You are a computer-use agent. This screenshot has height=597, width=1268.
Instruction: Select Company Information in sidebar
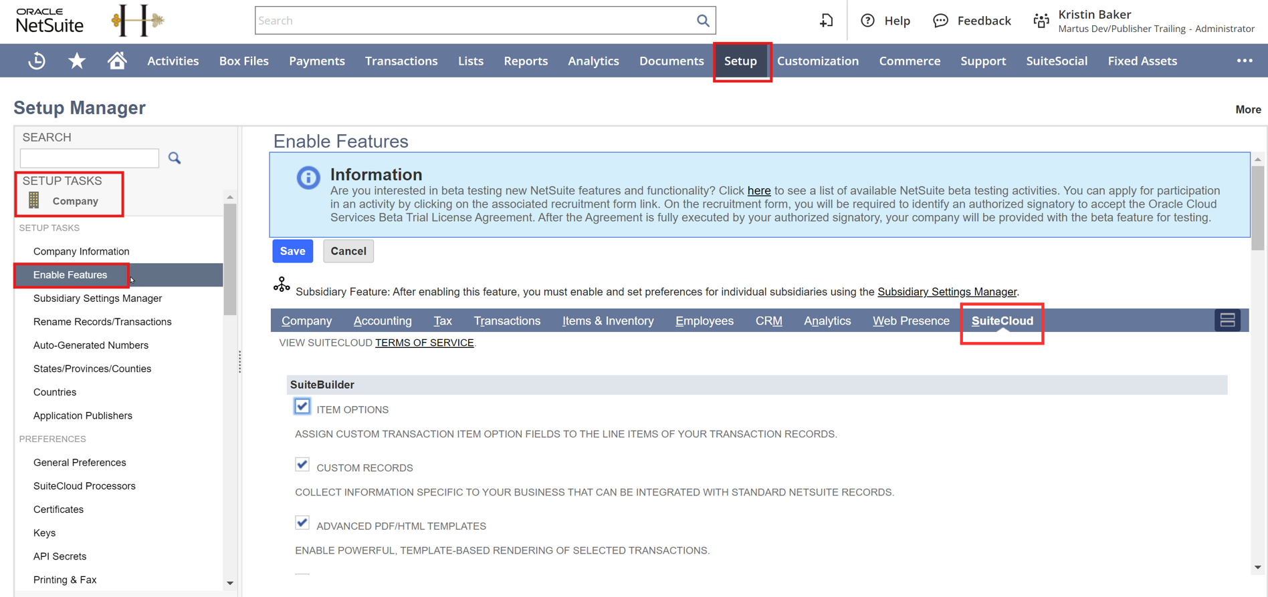[82, 251]
